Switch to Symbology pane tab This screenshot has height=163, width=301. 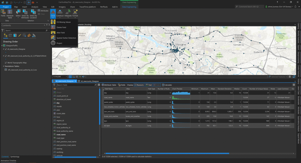click(x=15, y=157)
